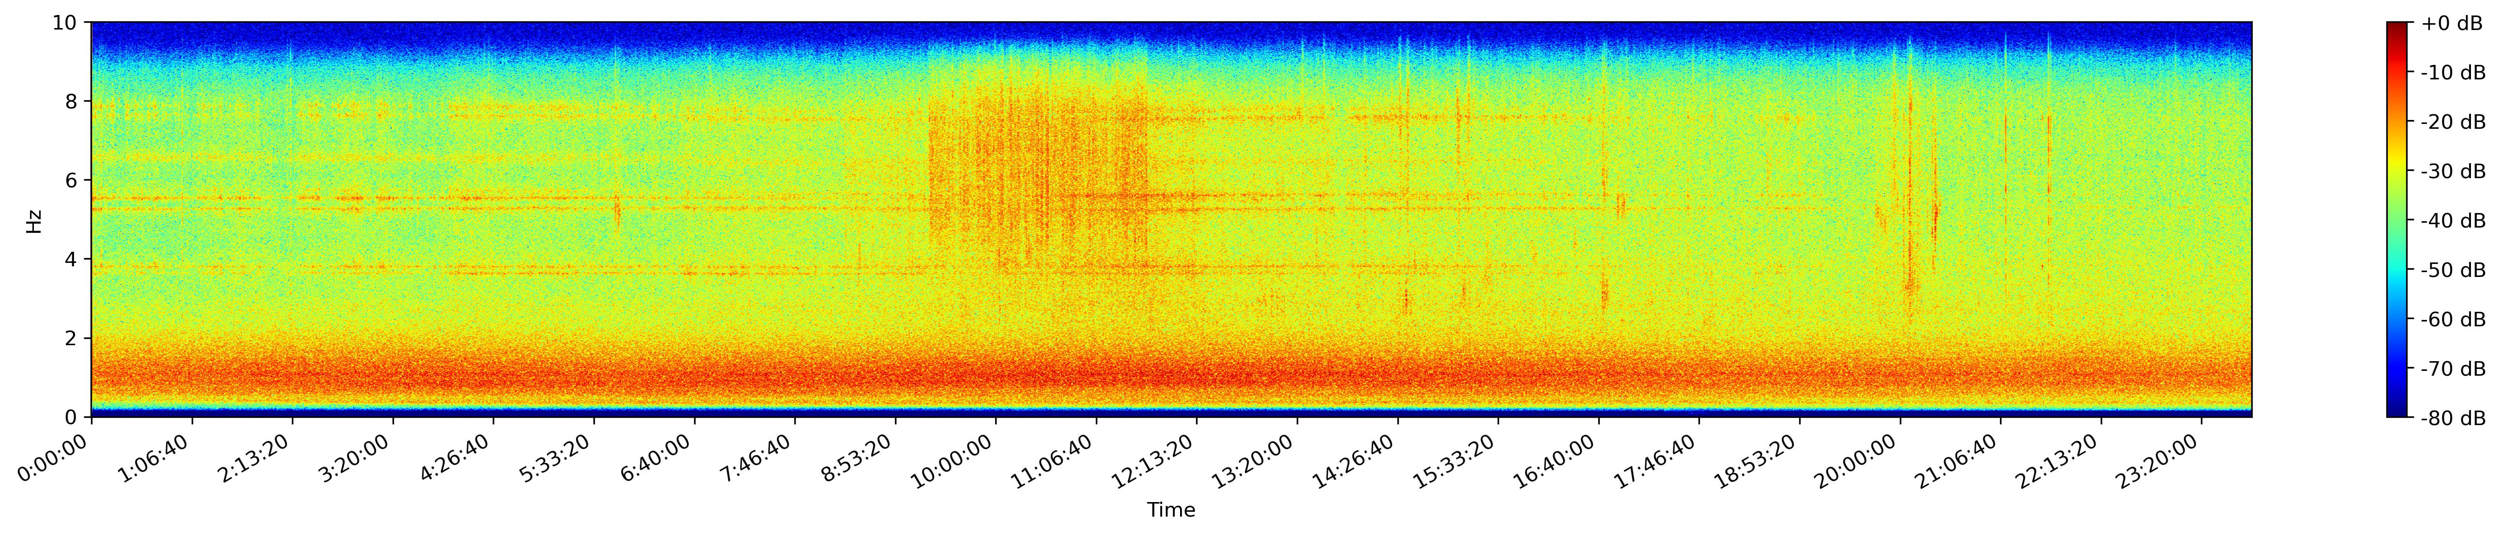Click the -50 dB colorbar label

(2454, 270)
